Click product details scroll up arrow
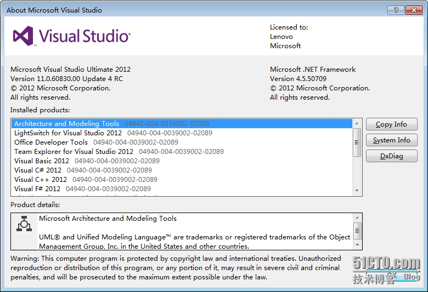428x292 pixels. tap(357, 217)
